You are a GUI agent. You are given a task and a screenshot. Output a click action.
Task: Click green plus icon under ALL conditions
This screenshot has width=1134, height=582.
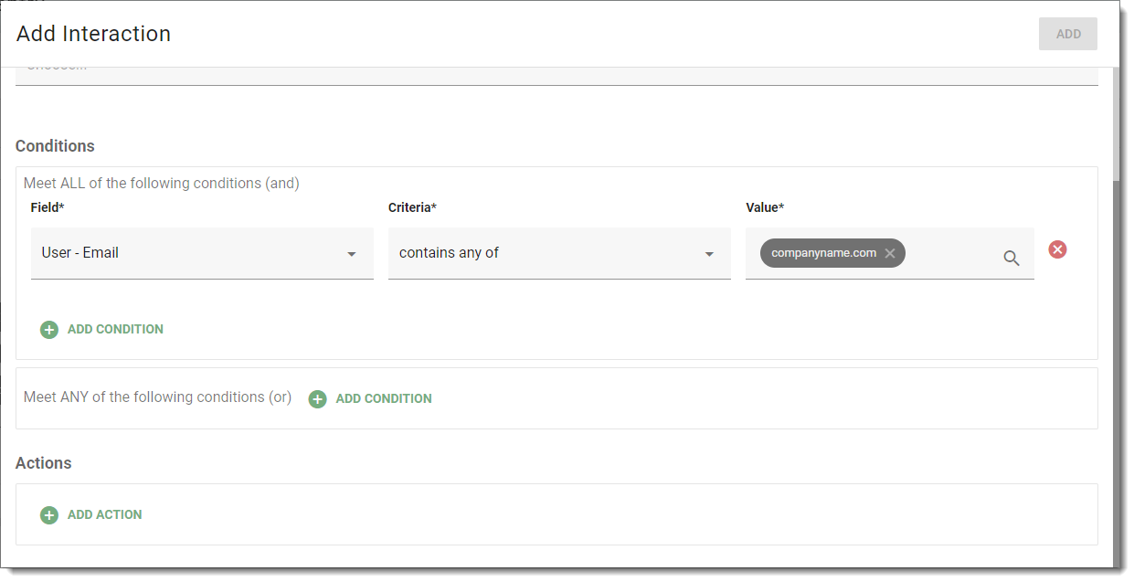(x=49, y=329)
